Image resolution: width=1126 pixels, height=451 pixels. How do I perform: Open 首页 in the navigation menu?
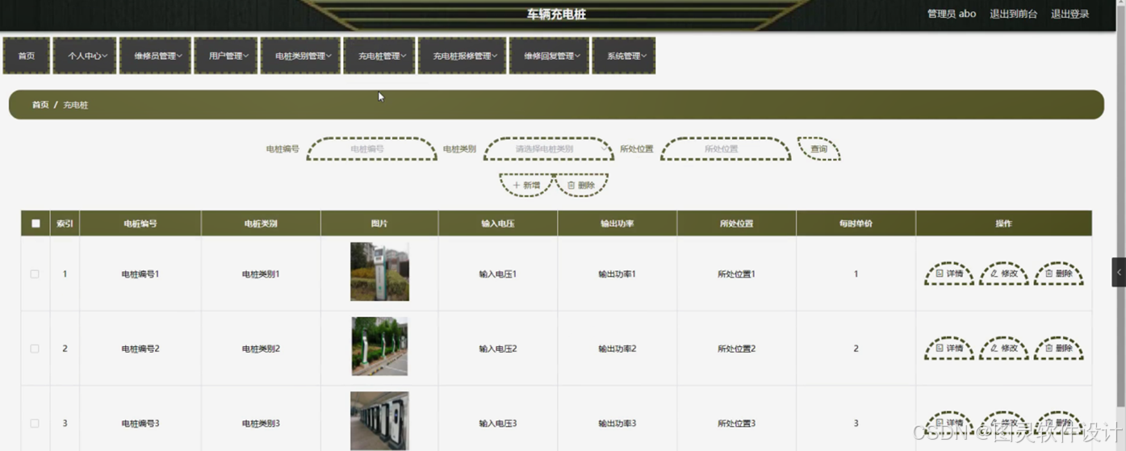tap(27, 56)
